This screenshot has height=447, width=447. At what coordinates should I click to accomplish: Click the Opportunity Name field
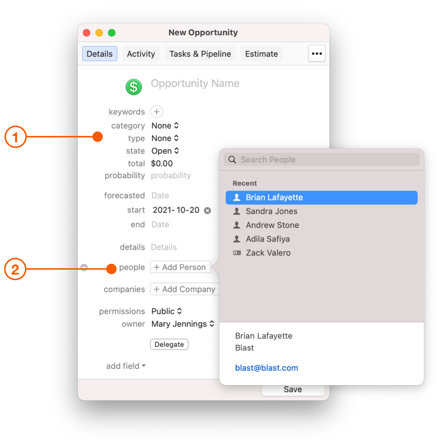coord(195,83)
